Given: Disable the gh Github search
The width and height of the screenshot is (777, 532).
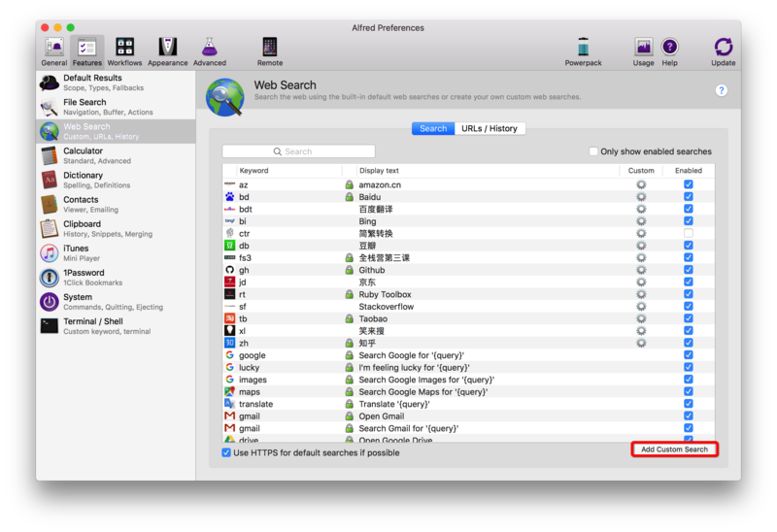Looking at the screenshot, I should [x=689, y=270].
